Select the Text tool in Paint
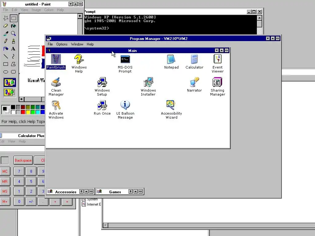The width and height of the screenshot is (315, 236). coord(14,49)
